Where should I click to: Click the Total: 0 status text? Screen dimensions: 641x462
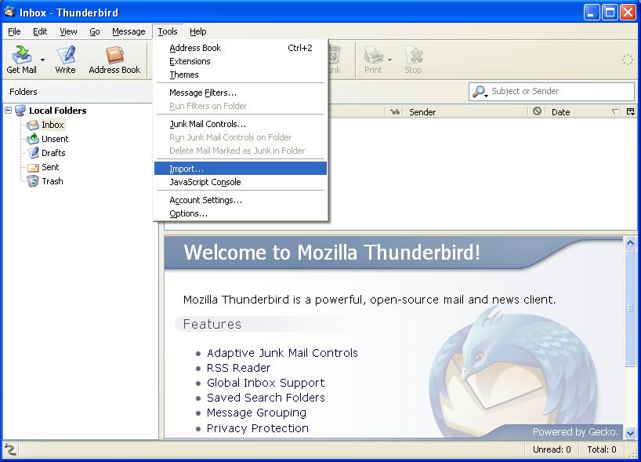[x=602, y=449]
